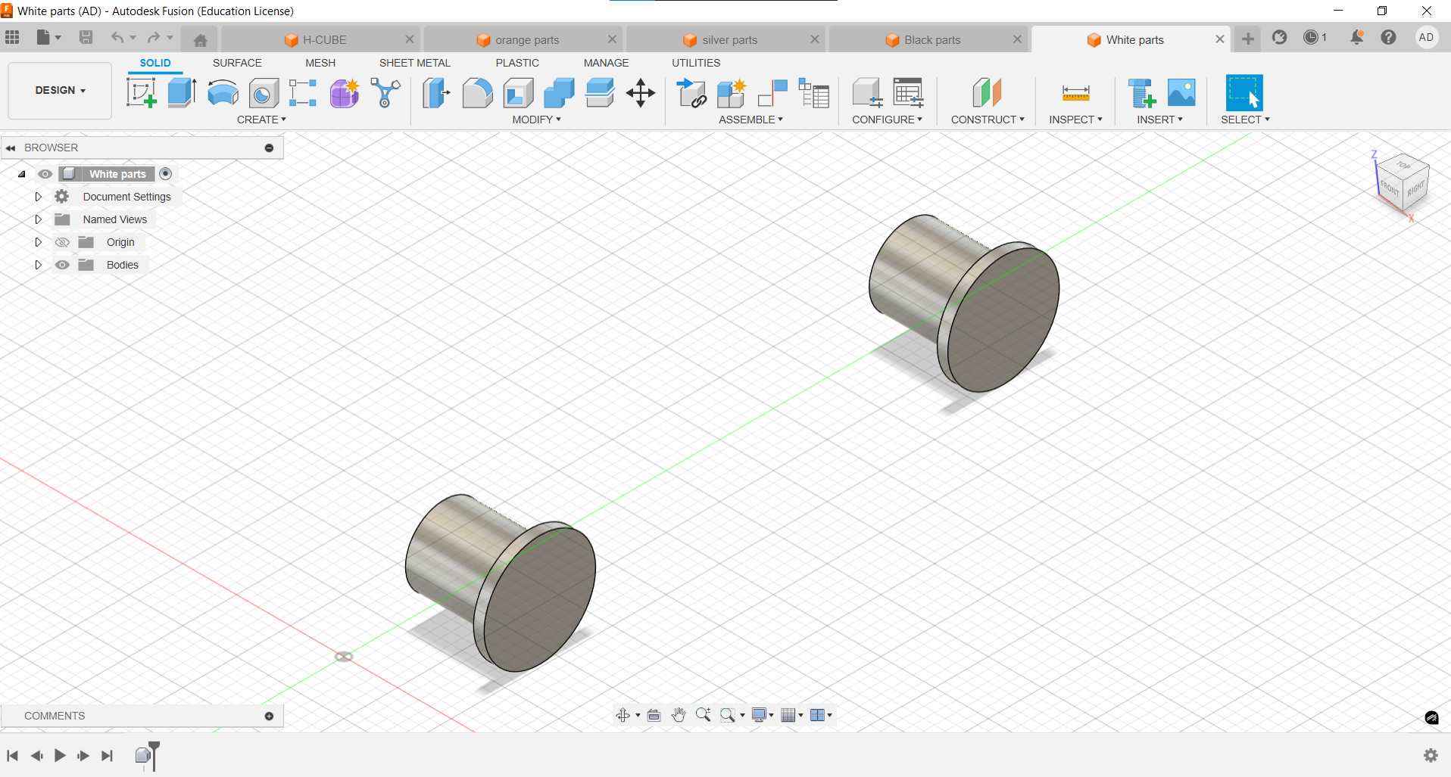1451x777 pixels.
Task: Select the Fillet tool icon
Action: coord(477,93)
